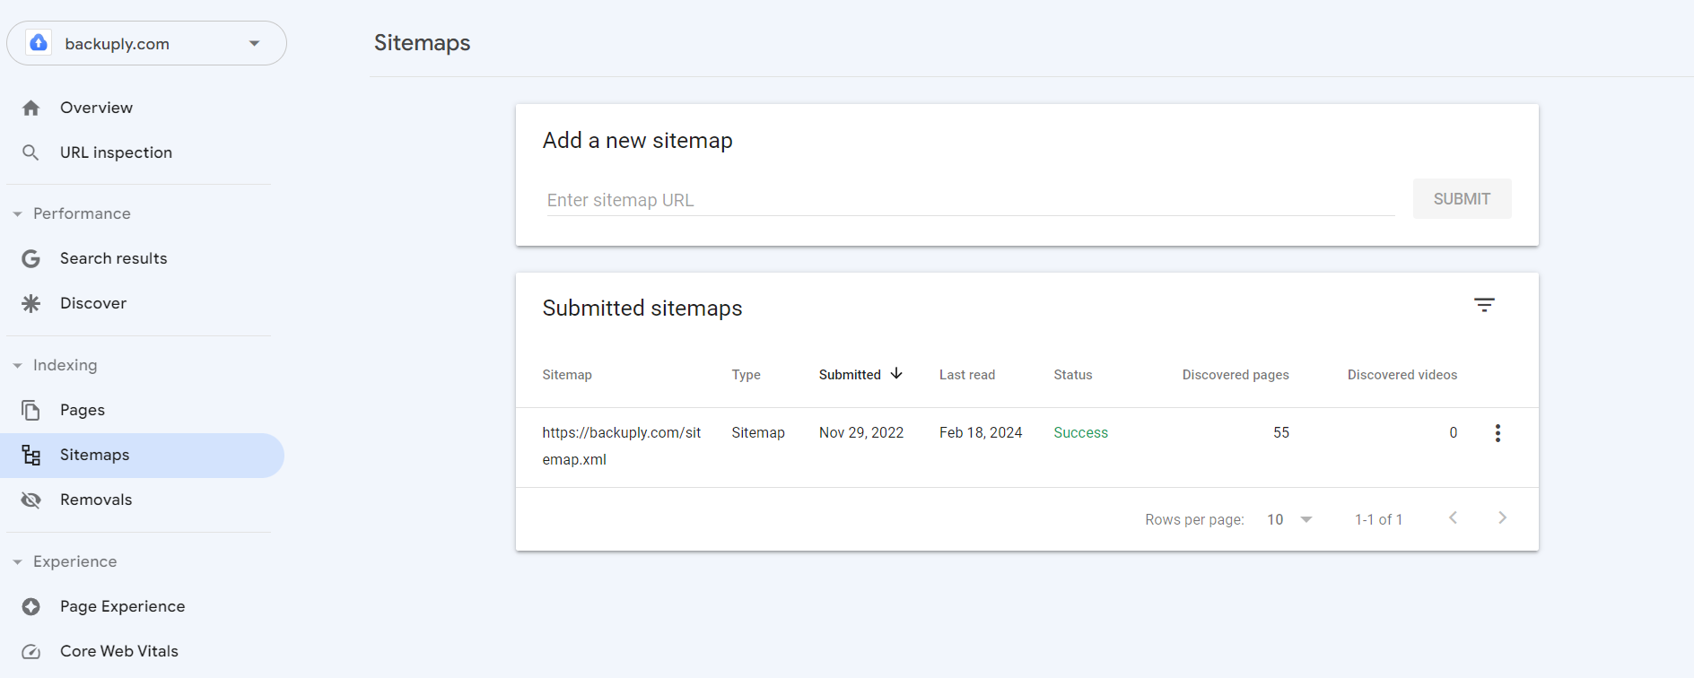Viewport: 1694px width, 678px height.
Task: Sort by the Type column header
Action: (746, 375)
